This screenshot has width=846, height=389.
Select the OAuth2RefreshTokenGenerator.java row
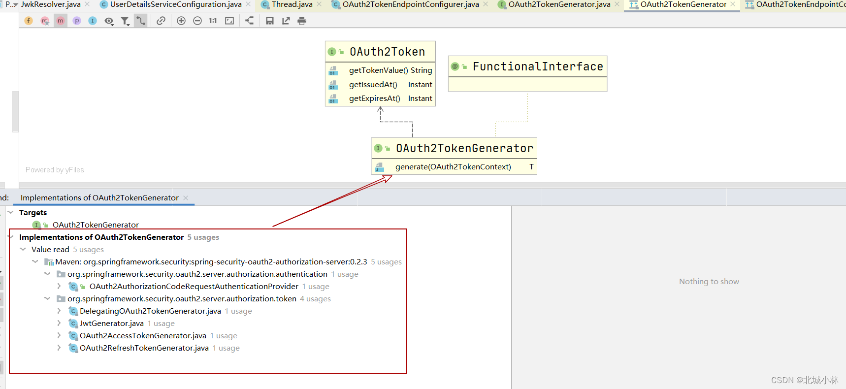click(154, 348)
